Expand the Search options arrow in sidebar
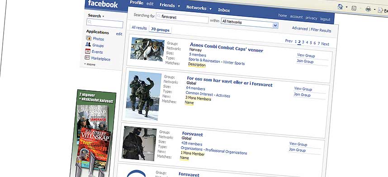 103,17
